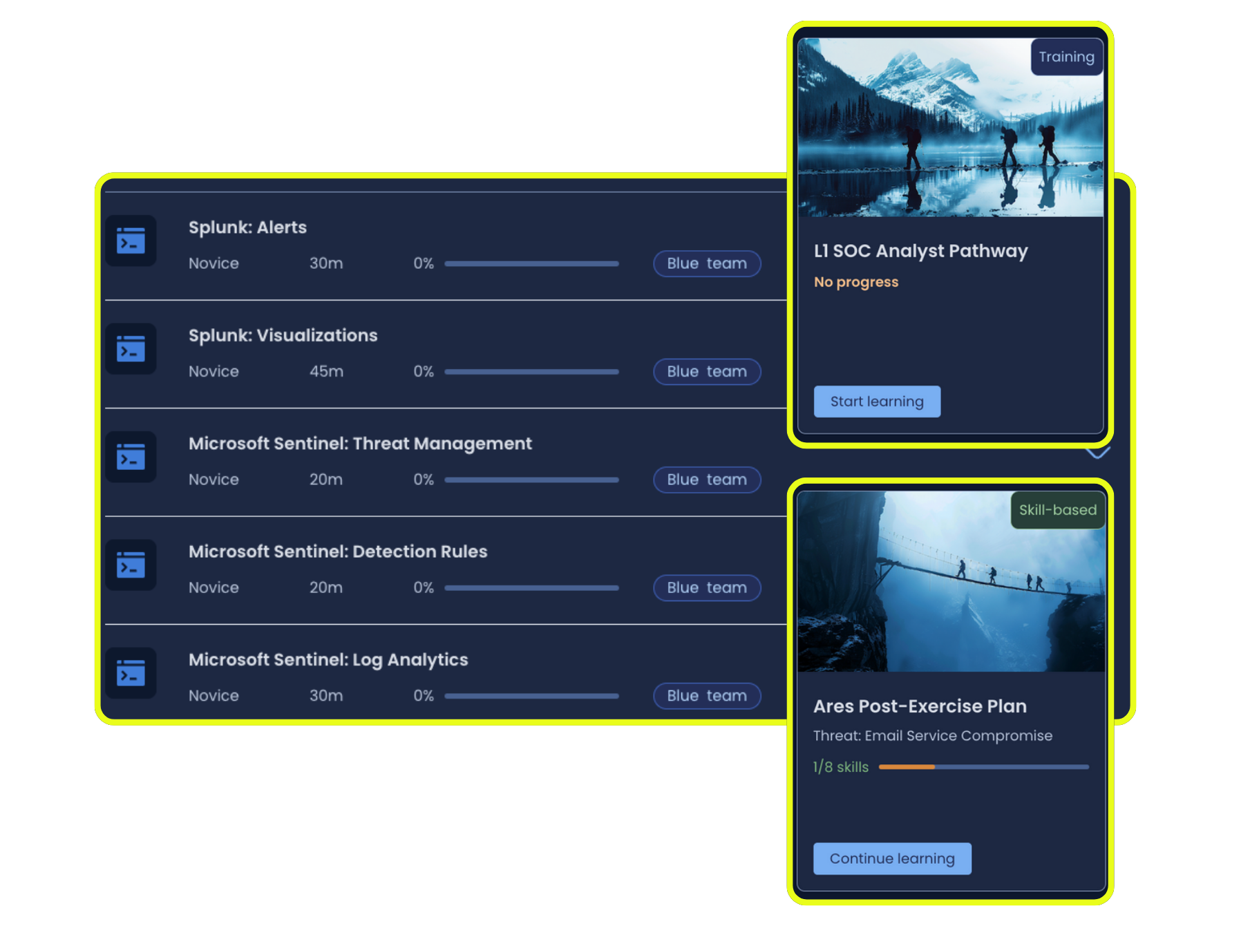
Task: Click Novice level on Splunk: Visualizations row
Action: 214,372
